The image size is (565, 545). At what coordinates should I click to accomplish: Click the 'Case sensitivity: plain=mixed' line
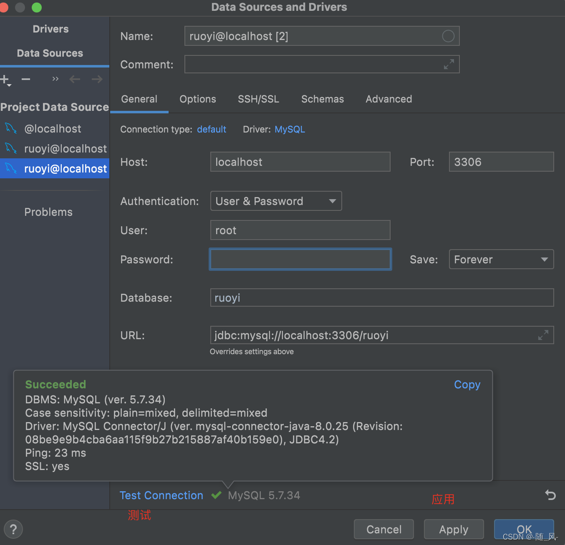coord(146,413)
